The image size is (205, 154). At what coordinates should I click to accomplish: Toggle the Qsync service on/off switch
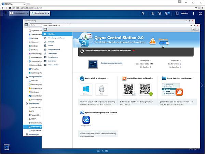(x=164, y=43)
